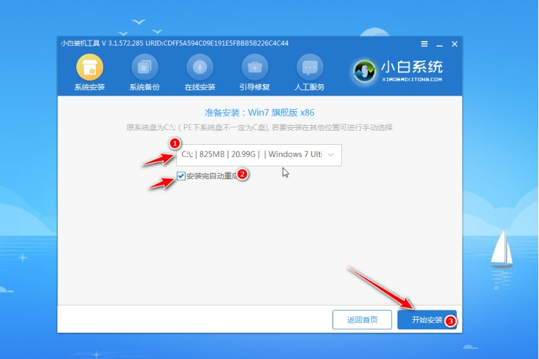
Task: Click the 在线安装 online install icon
Action: pos(200,68)
